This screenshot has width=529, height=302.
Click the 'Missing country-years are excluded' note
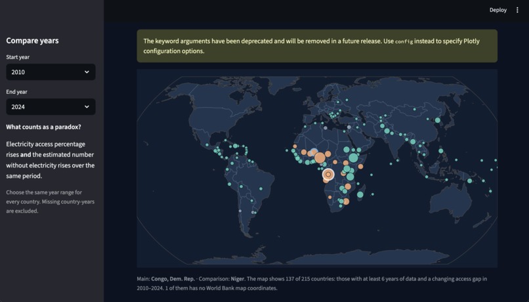51,206
